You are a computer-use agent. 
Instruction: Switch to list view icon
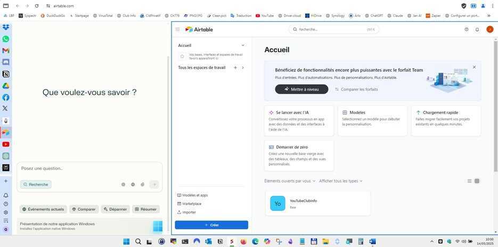(469, 181)
